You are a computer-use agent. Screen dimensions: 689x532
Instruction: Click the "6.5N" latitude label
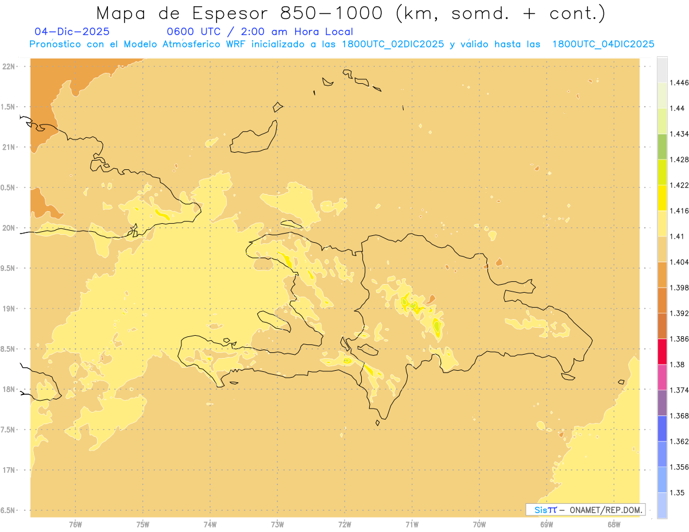click(7, 510)
